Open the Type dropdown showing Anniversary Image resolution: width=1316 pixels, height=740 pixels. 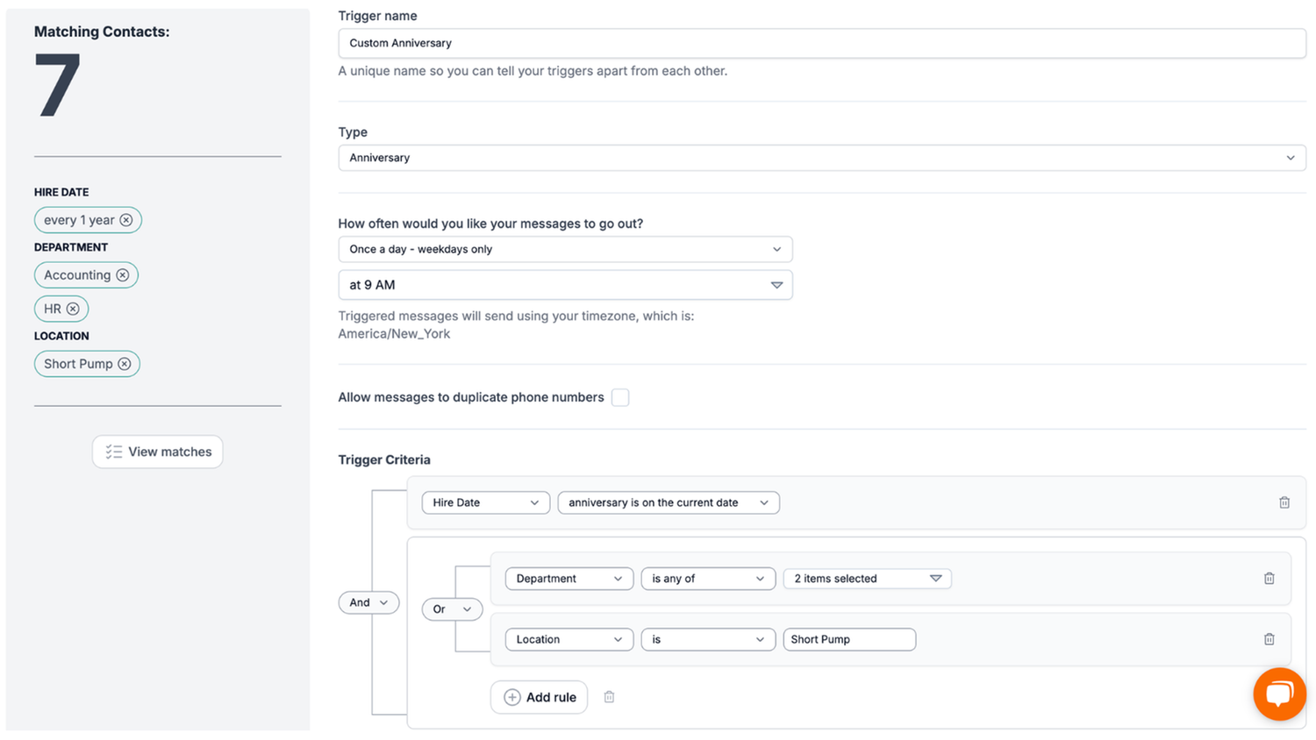[x=821, y=158]
